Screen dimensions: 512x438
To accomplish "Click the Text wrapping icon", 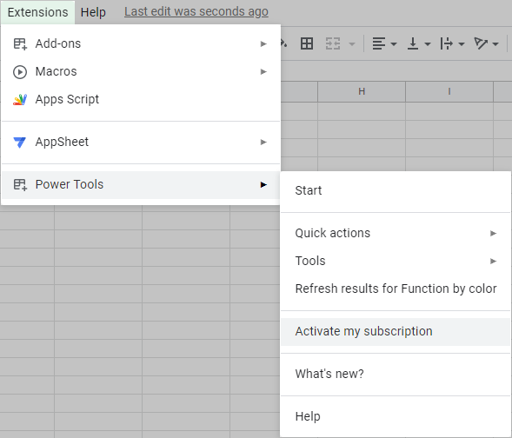I will coord(446,43).
